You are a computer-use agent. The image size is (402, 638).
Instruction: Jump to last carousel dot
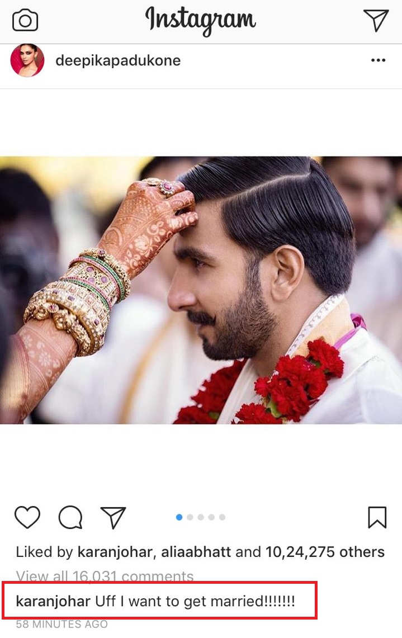(x=222, y=517)
